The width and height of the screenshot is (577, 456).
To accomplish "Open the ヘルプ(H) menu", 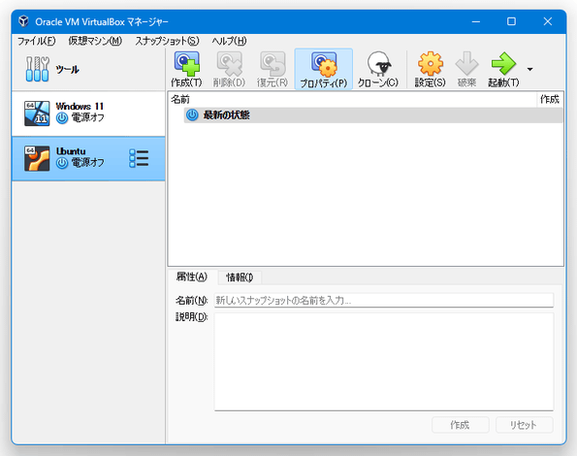I will [229, 41].
